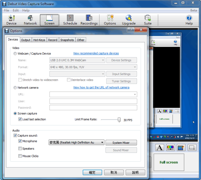Image resolution: width=201 pixels, height=180 pixels.
Task: Select the Network toolbar icon
Action: 30,20
